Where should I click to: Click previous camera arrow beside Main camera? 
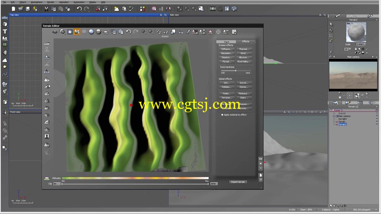click(334, 57)
